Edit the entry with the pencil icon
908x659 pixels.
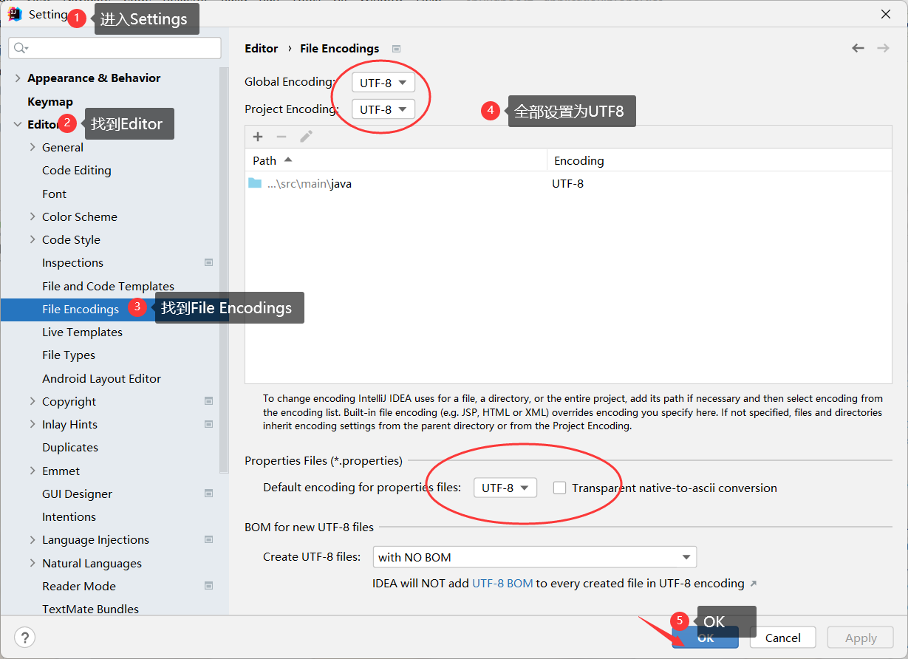306,137
